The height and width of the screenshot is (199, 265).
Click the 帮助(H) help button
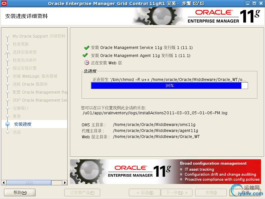tap(20, 192)
